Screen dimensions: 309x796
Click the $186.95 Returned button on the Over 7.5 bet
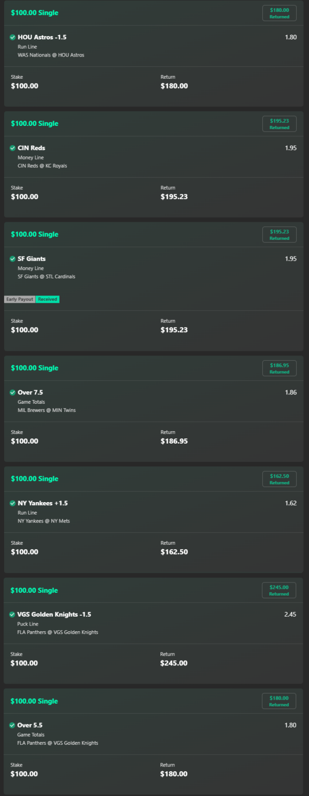click(x=279, y=368)
